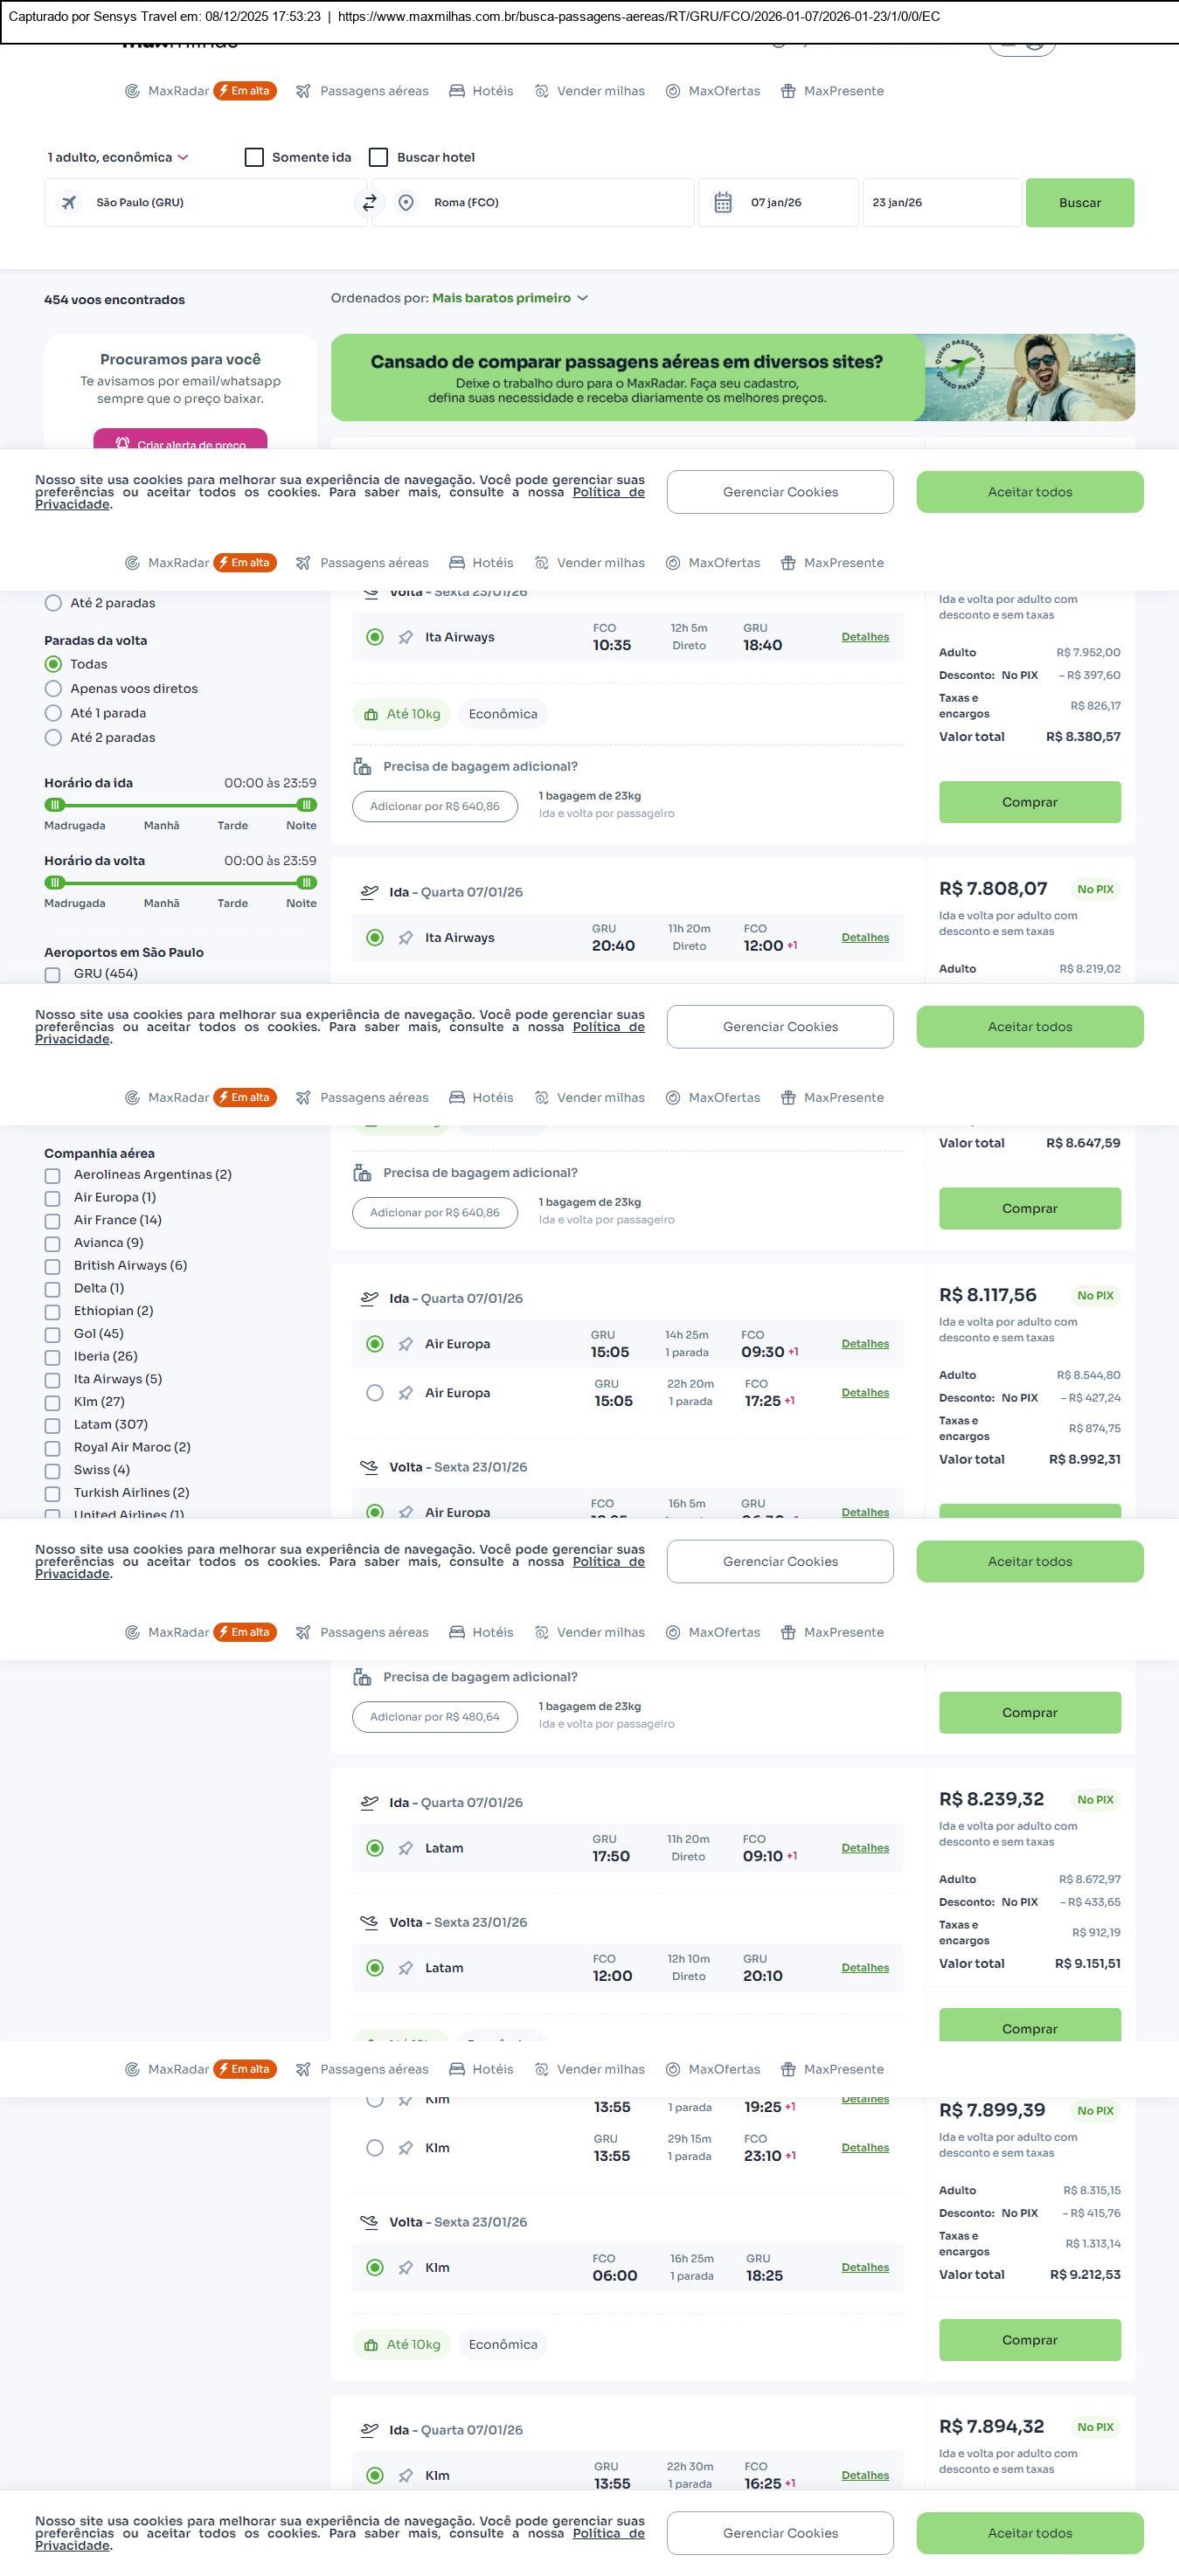Click the MaxRadar icon in top navigation
The width and height of the screenshot is (1179, 2576).
click(132, 91)
